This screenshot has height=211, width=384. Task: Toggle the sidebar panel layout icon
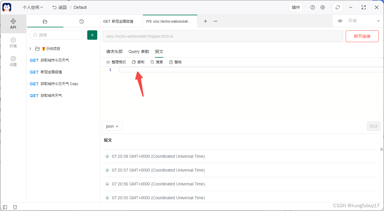tap(5, 207)
